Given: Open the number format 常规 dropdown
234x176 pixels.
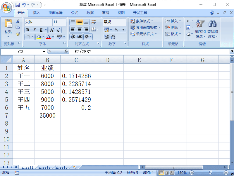Looking at the screenshot, I should [124, 22].
